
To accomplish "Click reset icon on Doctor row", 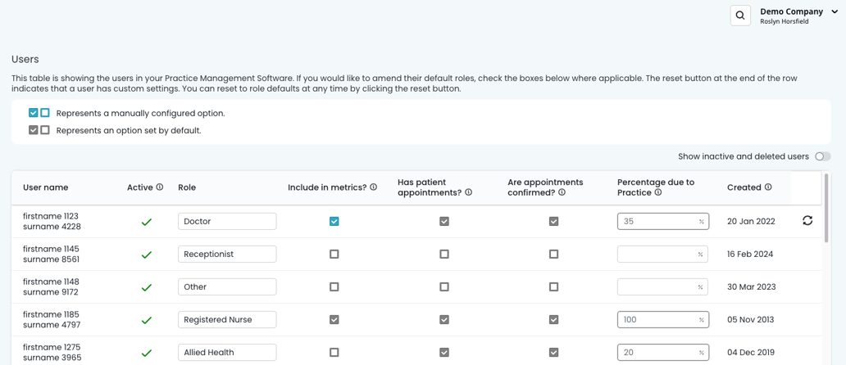I will tap(807, 221).
